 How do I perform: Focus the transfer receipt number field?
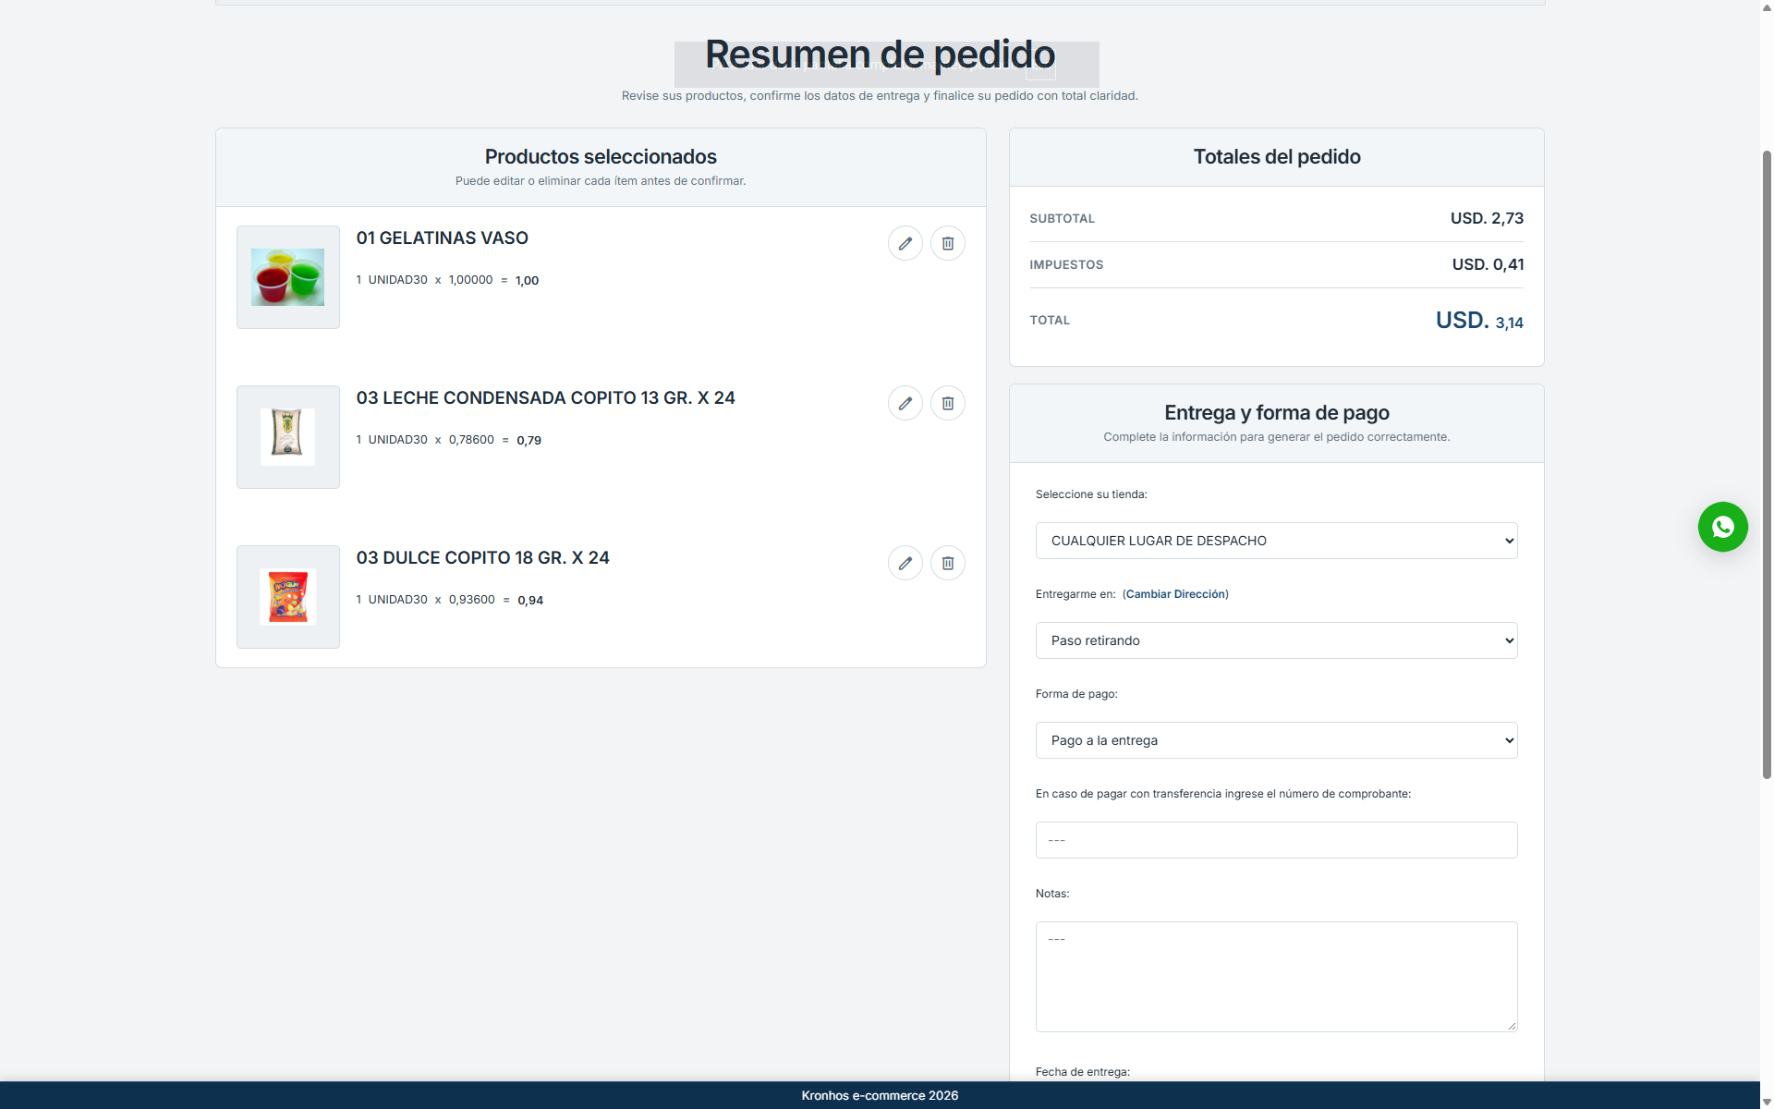click(x=1276, y=840)
